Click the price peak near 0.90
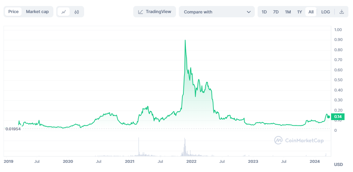The width and height of the screenshot is (353, 172). (185, 40)
